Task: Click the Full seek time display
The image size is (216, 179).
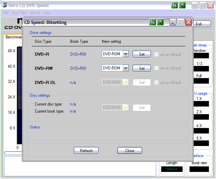Action: tap(201, 81)
